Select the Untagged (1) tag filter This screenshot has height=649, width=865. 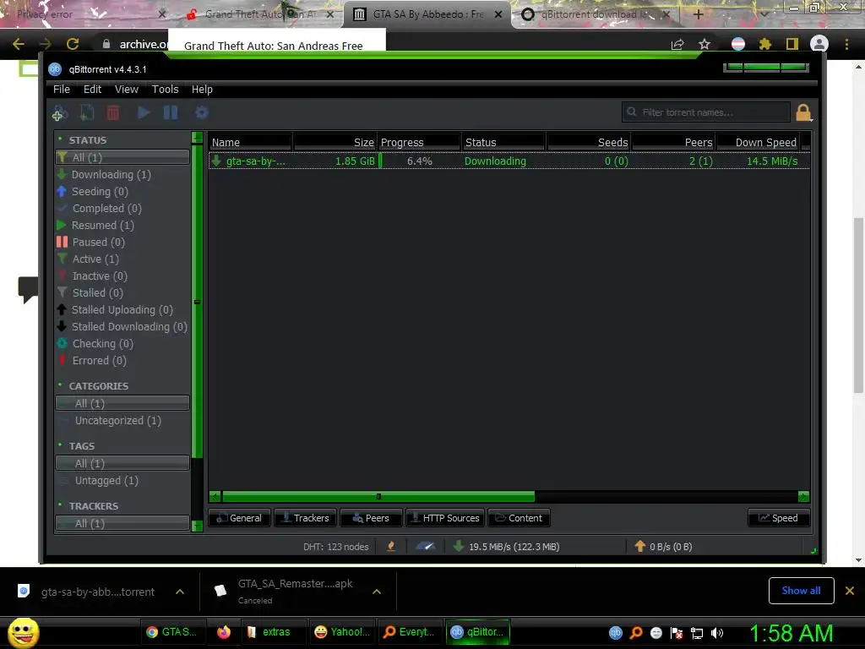point(106,481)
